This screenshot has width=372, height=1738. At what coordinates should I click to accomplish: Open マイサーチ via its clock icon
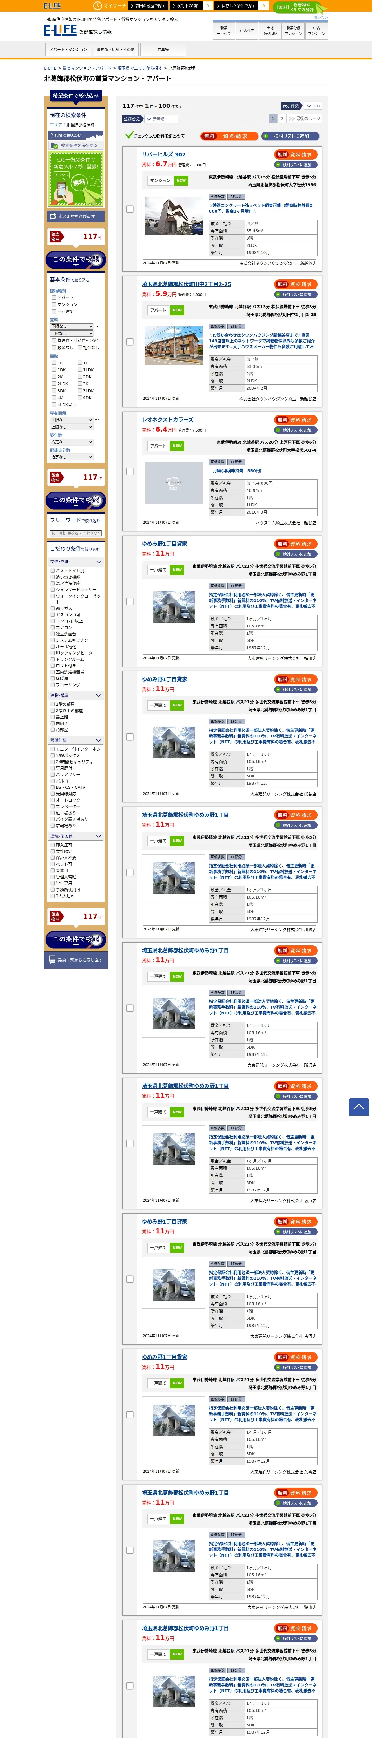pos(97,6)
